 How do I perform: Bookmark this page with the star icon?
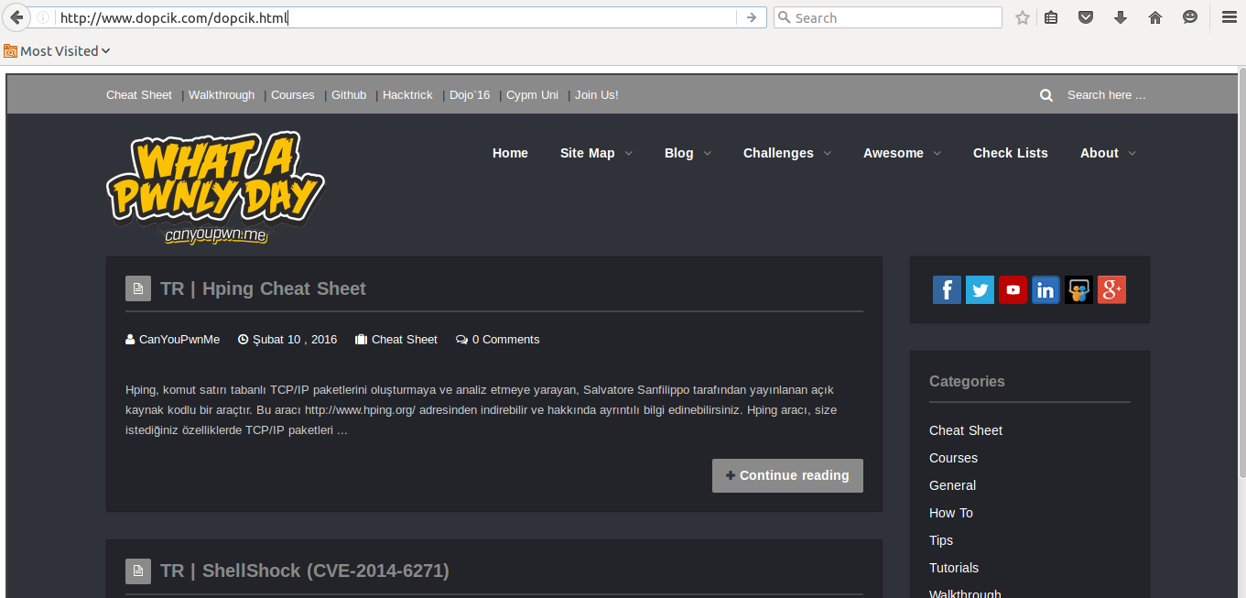[x=1023, y=17]
